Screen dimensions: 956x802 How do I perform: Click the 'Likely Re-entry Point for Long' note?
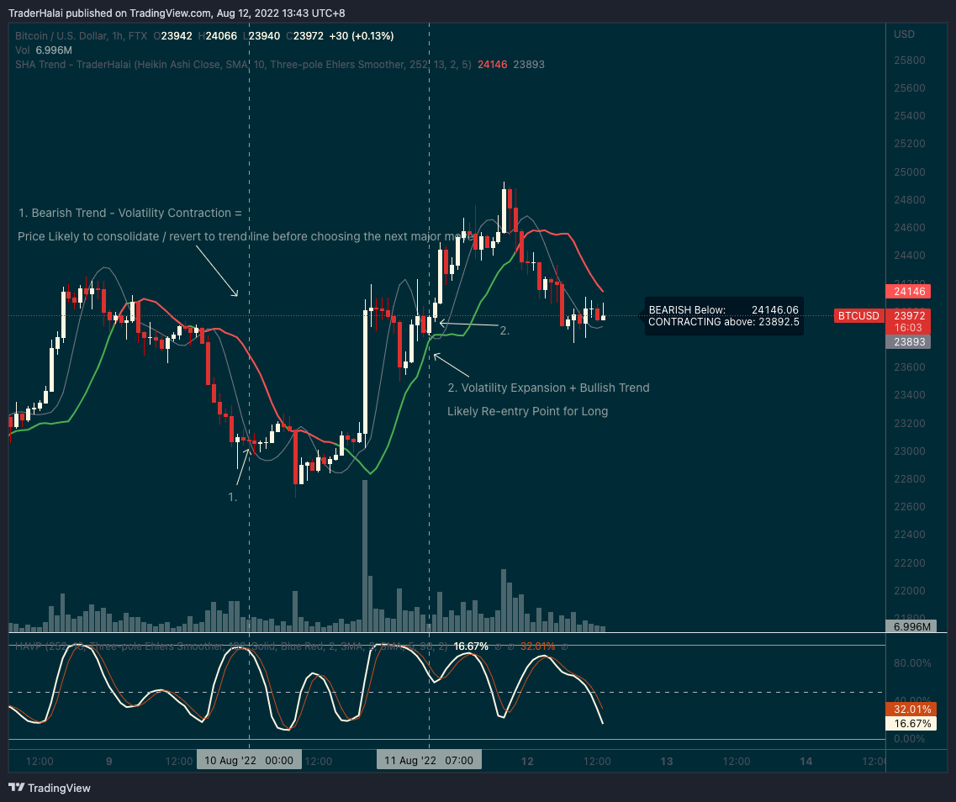(527, 411)
